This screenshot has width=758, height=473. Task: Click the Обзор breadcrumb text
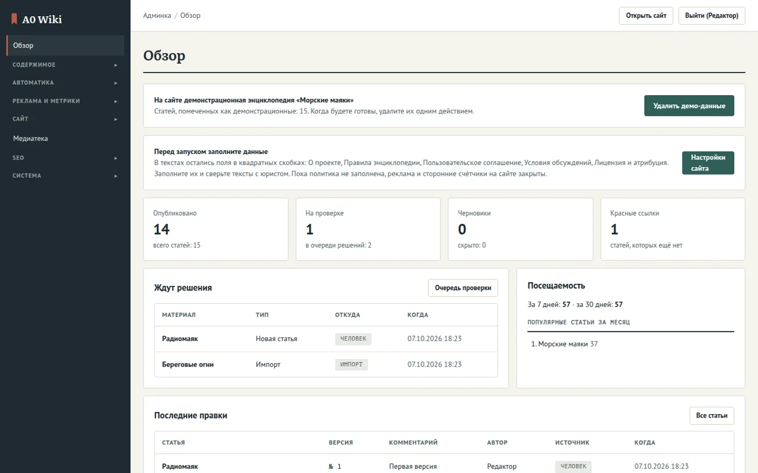190,16
